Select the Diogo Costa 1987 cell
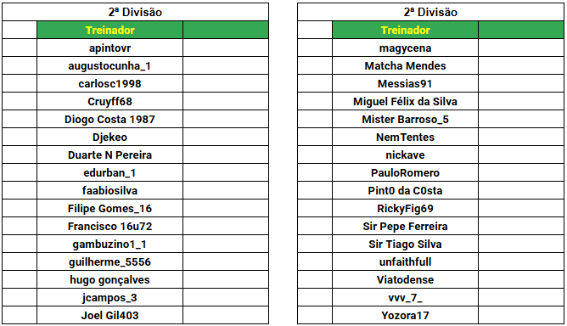This screenshot has width=567, height=326. click(110, 119)
